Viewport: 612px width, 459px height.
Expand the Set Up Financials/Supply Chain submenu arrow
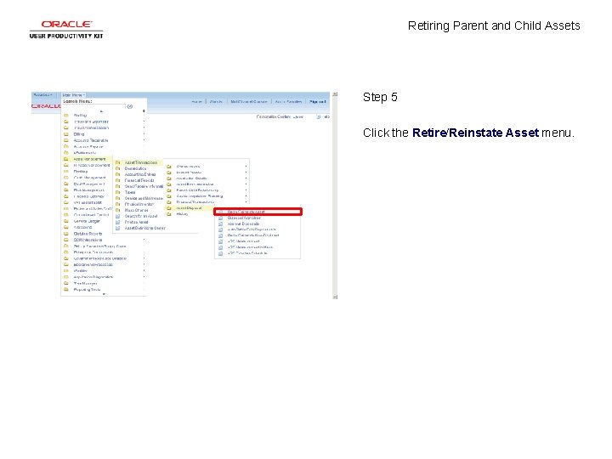(x=144, y=246)
